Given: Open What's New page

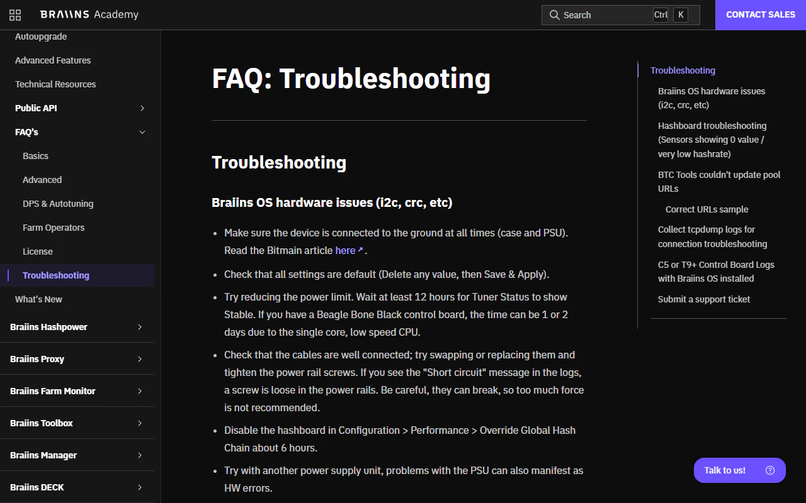Looking at the screenshot, I should click(38, 299).
